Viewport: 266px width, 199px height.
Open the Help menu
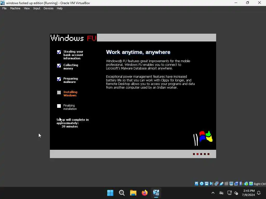coord(59,8)
